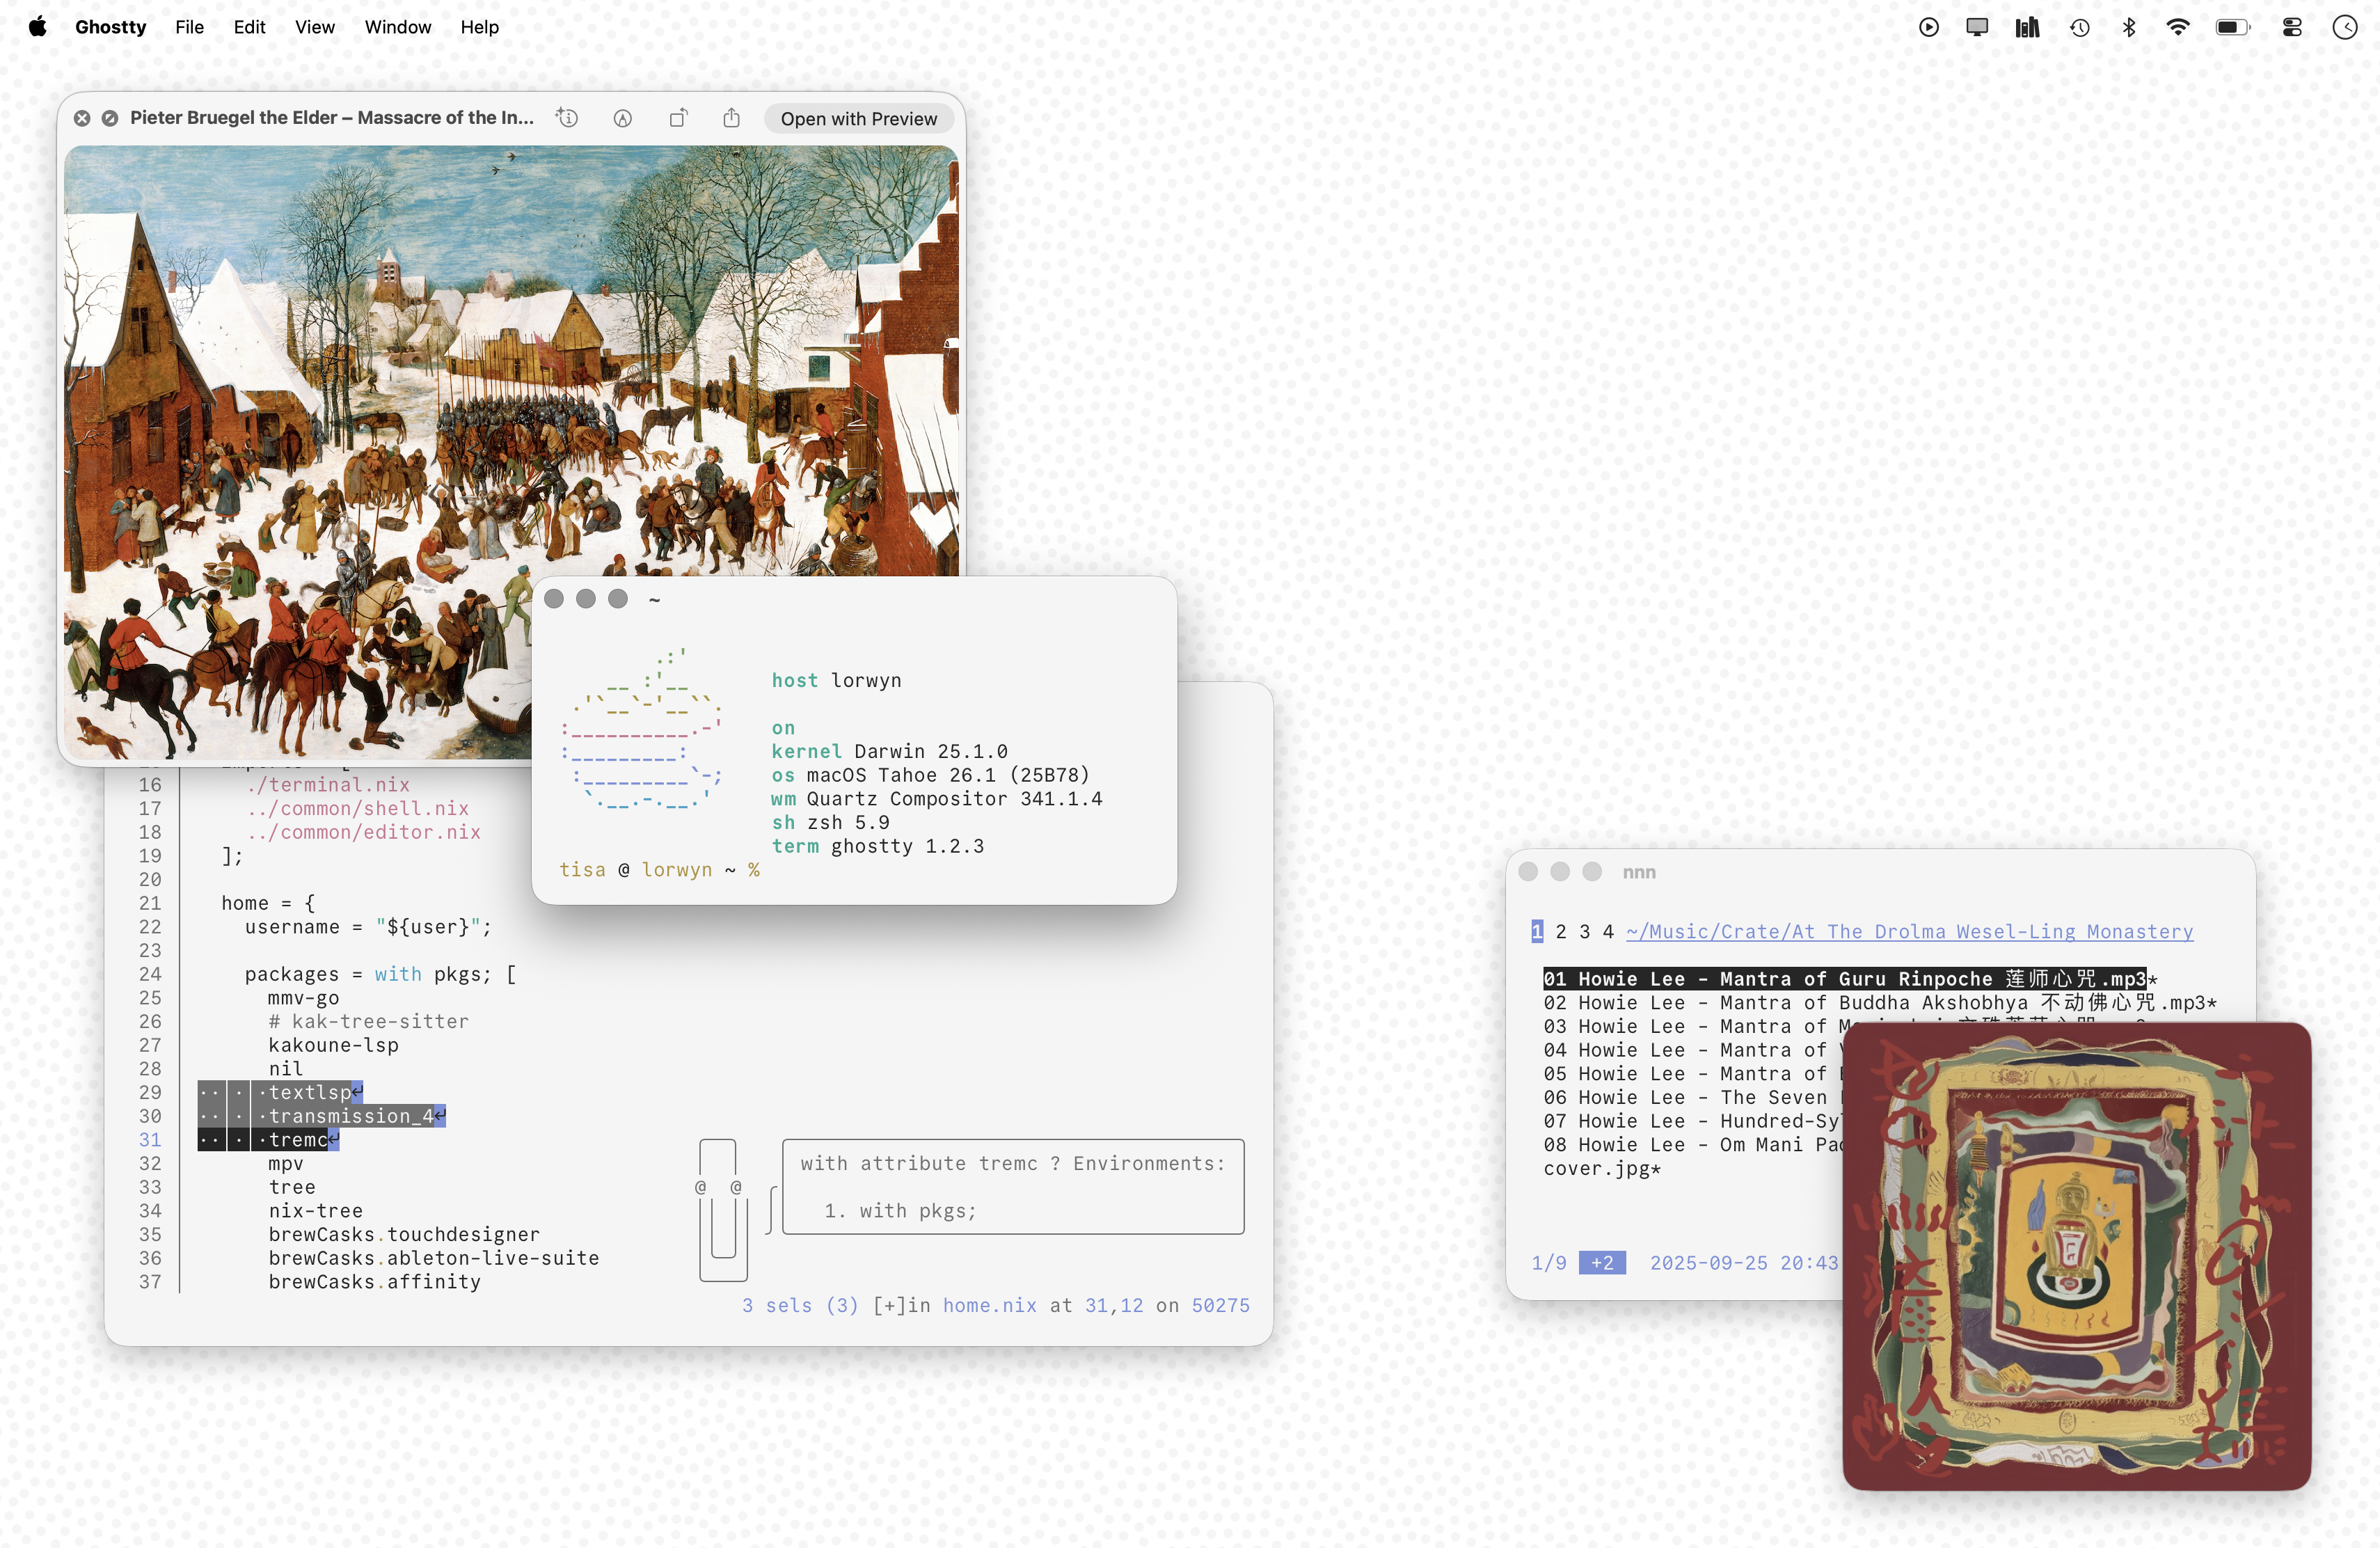Viewport: 2380px width, 1548px height.
Task: Open Markup tool in Quick Look
Action: pyautogui.click(x=622, y=118)
